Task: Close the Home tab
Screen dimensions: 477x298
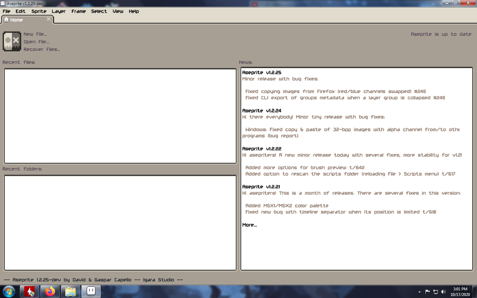Action: tap(49, 19)
